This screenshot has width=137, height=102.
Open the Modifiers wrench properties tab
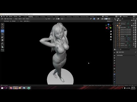coord(114,74)
